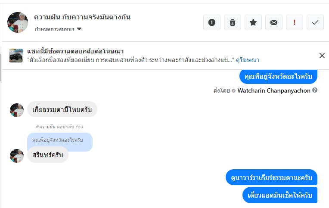Click the ดูโฆษณา link in banner
The width and height of the screenshot is (329, 208).
247,60
